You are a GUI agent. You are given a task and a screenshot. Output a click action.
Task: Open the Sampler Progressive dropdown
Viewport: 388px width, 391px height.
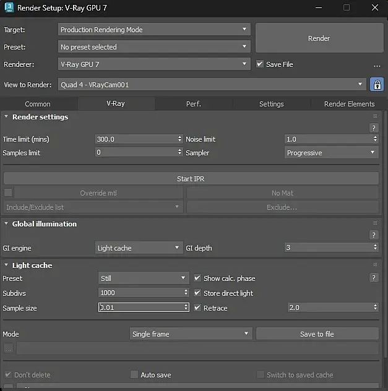[331, 153]
